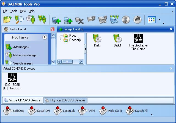Select the Root catalog tree node
The image size is (176, 123).
coord(72,36)
